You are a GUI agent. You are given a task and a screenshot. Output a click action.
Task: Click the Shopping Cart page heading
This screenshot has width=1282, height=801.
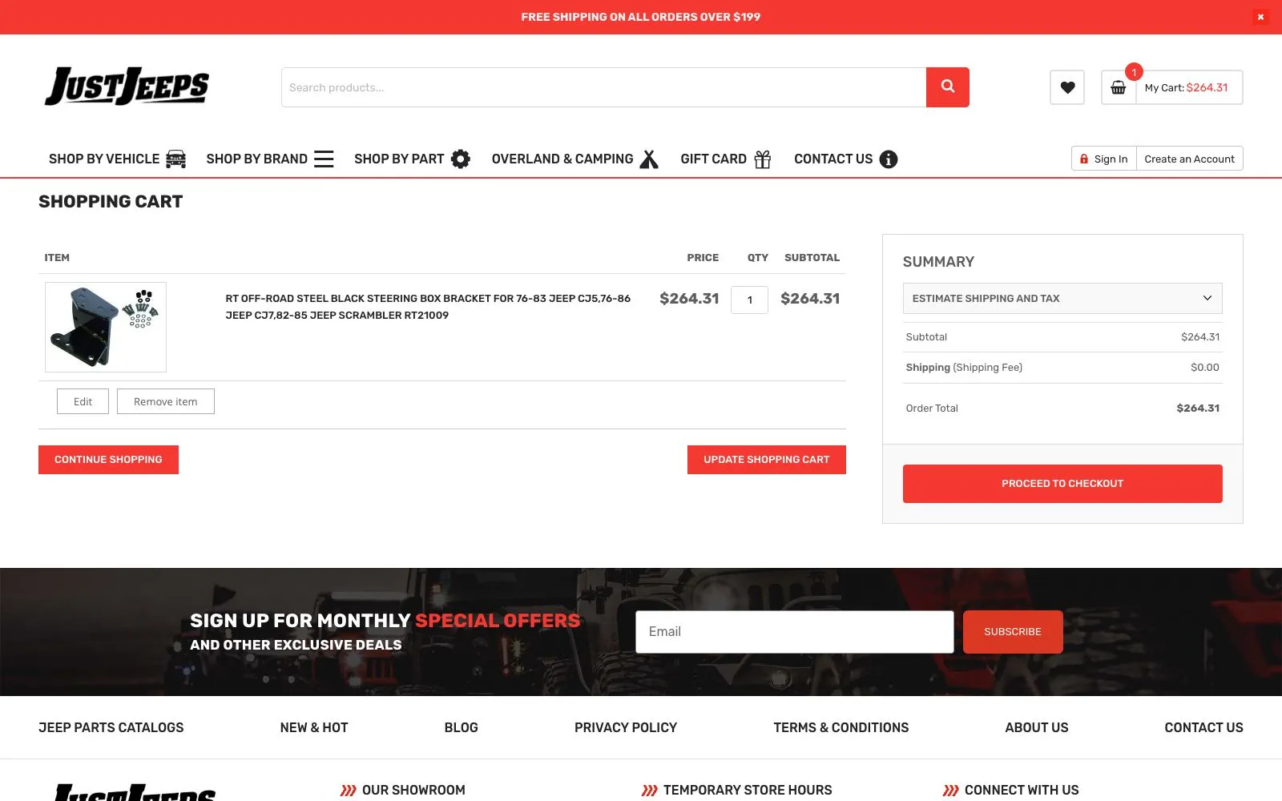[111, 202]
